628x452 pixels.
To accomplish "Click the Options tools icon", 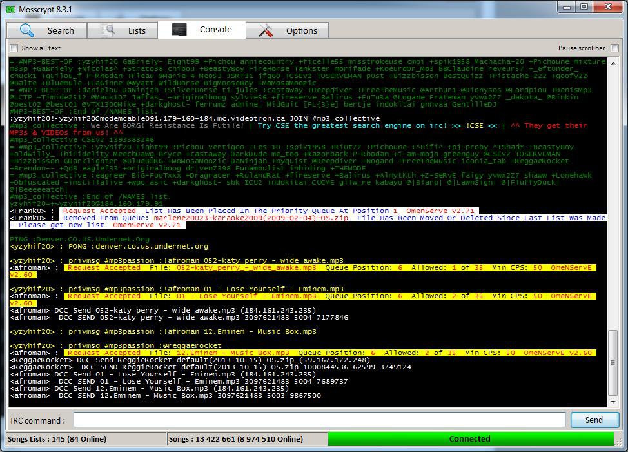I will pos(266,30).
